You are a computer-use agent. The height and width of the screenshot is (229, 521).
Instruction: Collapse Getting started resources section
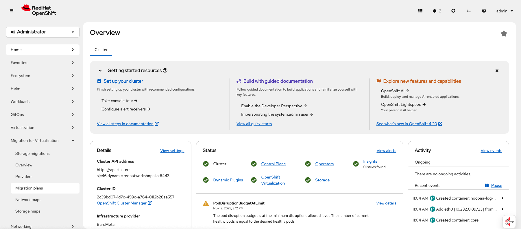coord(100,71)
